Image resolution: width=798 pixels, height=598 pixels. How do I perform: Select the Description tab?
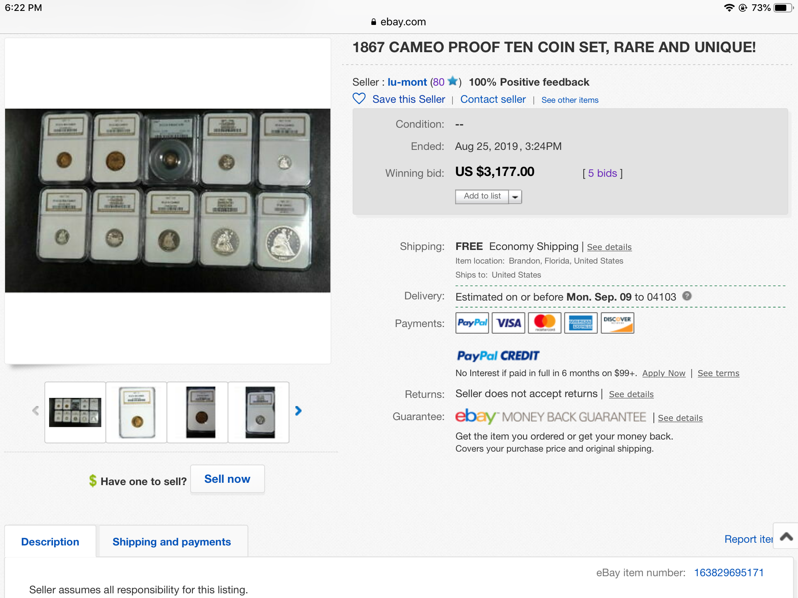pos(50,542)
